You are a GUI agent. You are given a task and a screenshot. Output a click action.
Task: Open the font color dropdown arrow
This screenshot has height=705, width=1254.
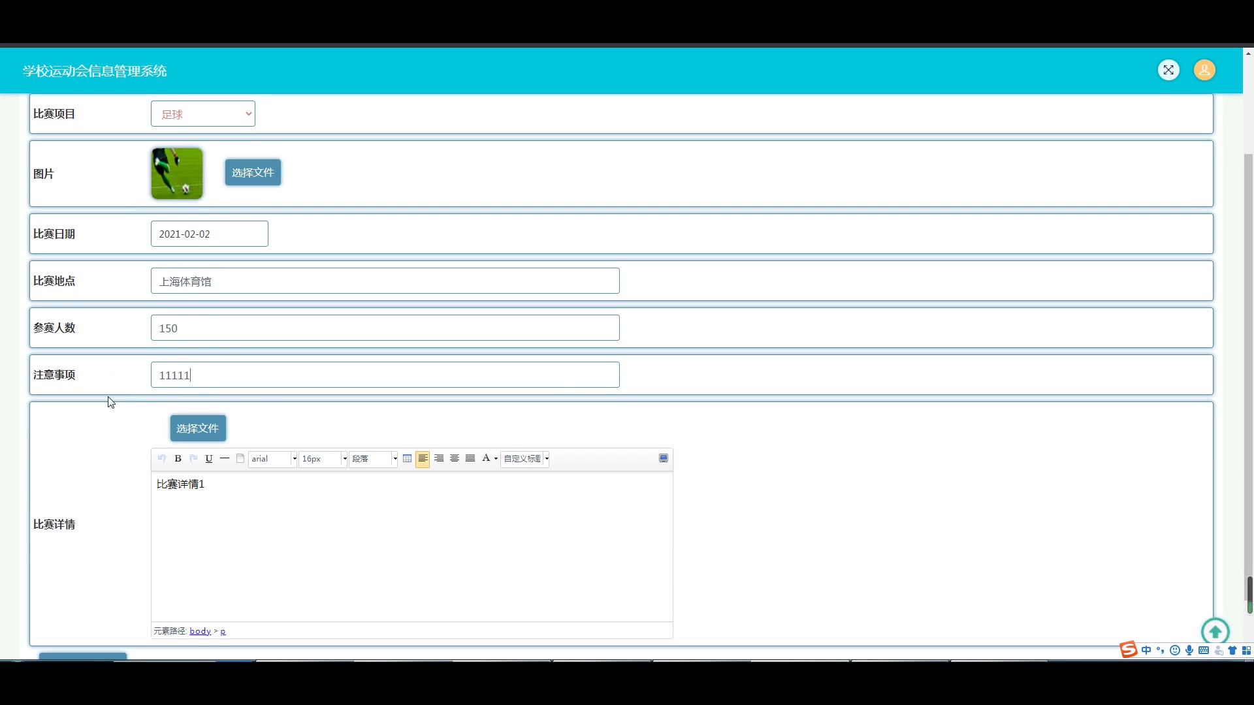point(496,458)
